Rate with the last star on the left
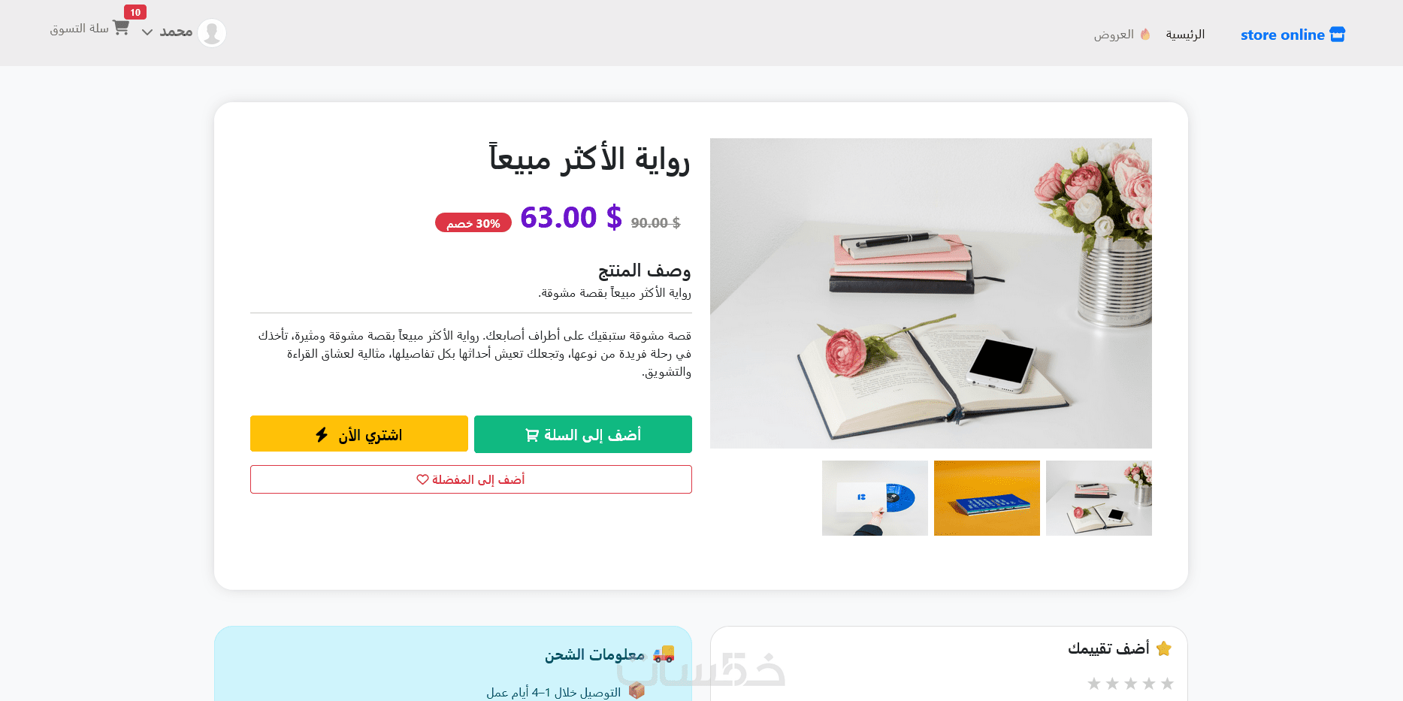The height and width of the screenshot is (701, 1403). point(1094,683)
